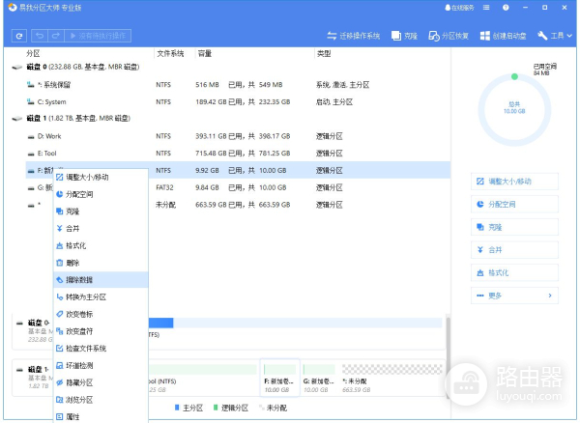Click the 分区 column header

(33, 53)
